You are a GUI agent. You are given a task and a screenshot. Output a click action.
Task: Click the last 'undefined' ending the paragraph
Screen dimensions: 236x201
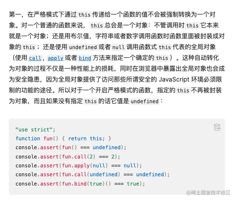point(145,101)
